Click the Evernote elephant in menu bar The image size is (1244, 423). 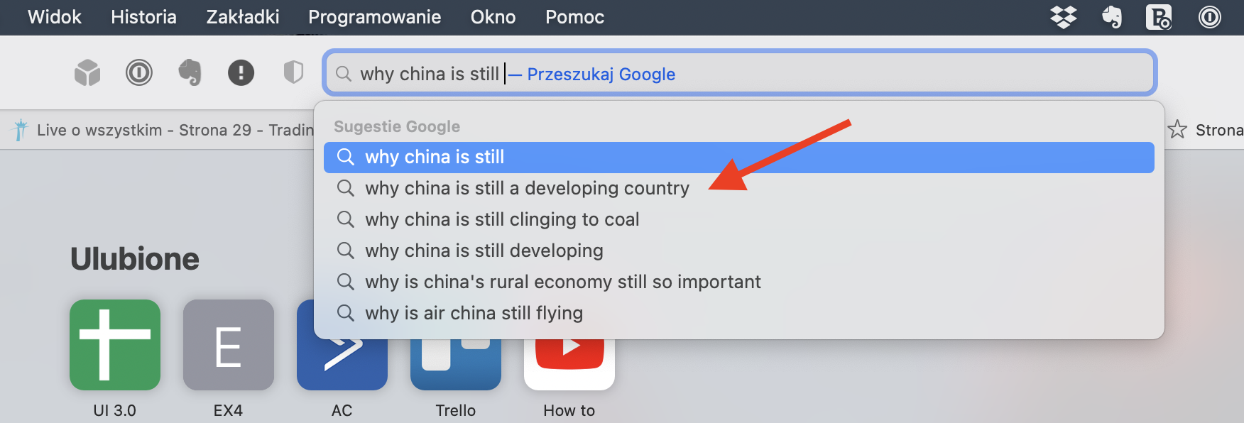point(1112,17)
